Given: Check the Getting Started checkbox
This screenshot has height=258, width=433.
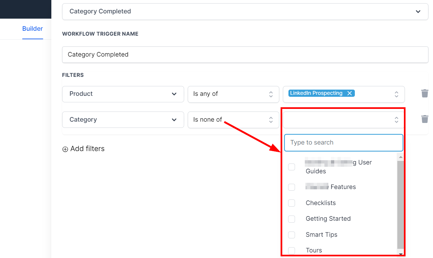Looking at the screenshot, I should (x=291, y=219).
